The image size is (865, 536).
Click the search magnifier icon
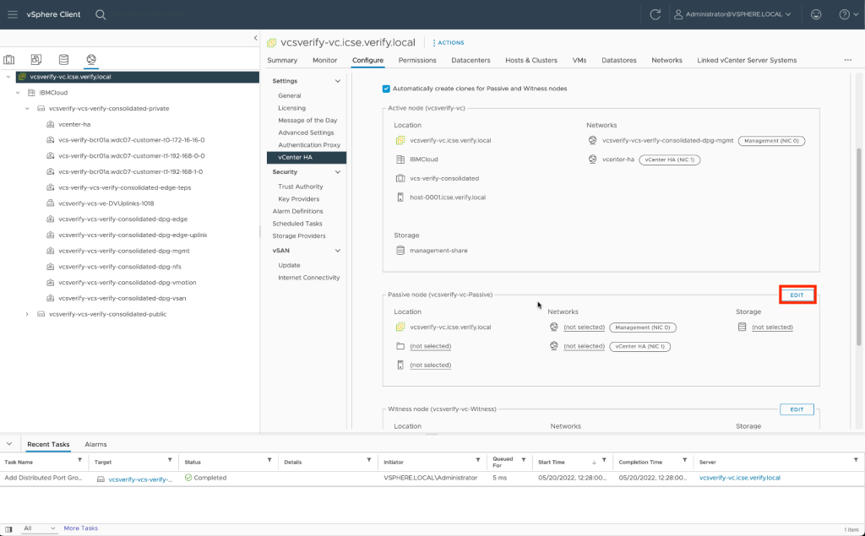point(101,14)
